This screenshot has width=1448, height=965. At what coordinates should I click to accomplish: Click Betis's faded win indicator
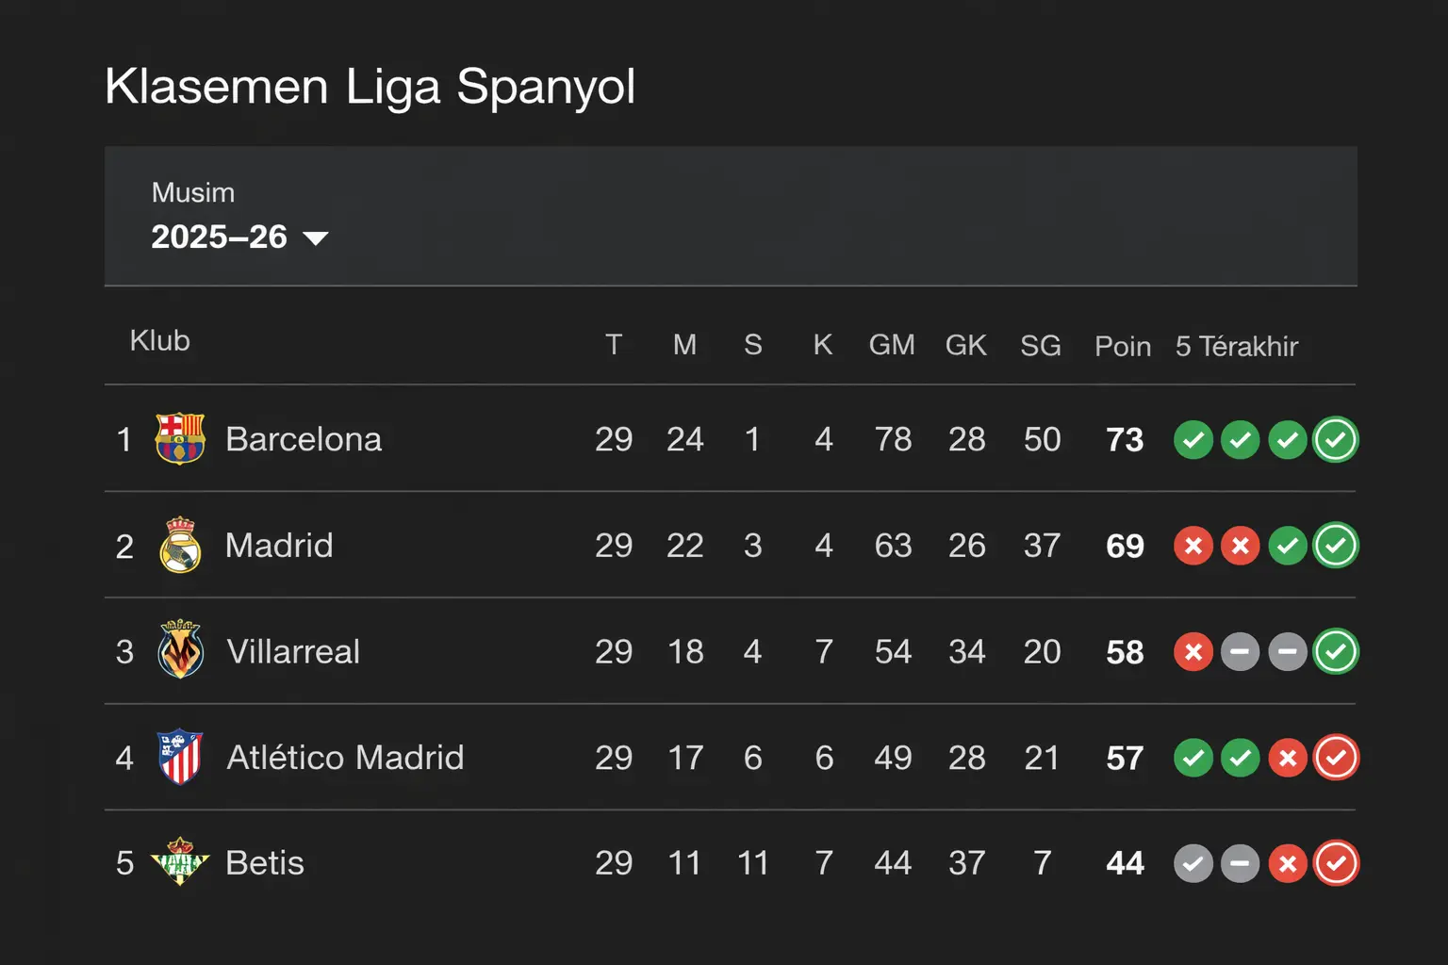1193,862
